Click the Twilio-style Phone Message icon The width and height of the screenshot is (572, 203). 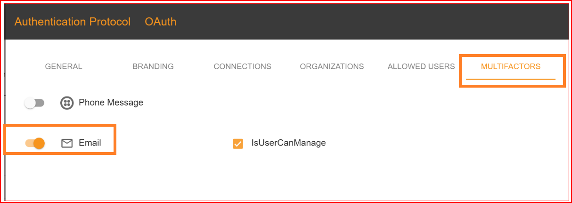67,103
